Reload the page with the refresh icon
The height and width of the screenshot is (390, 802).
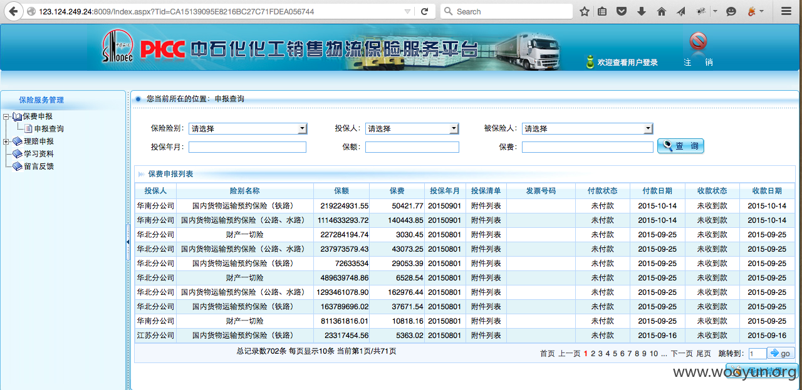pos(424,11)
